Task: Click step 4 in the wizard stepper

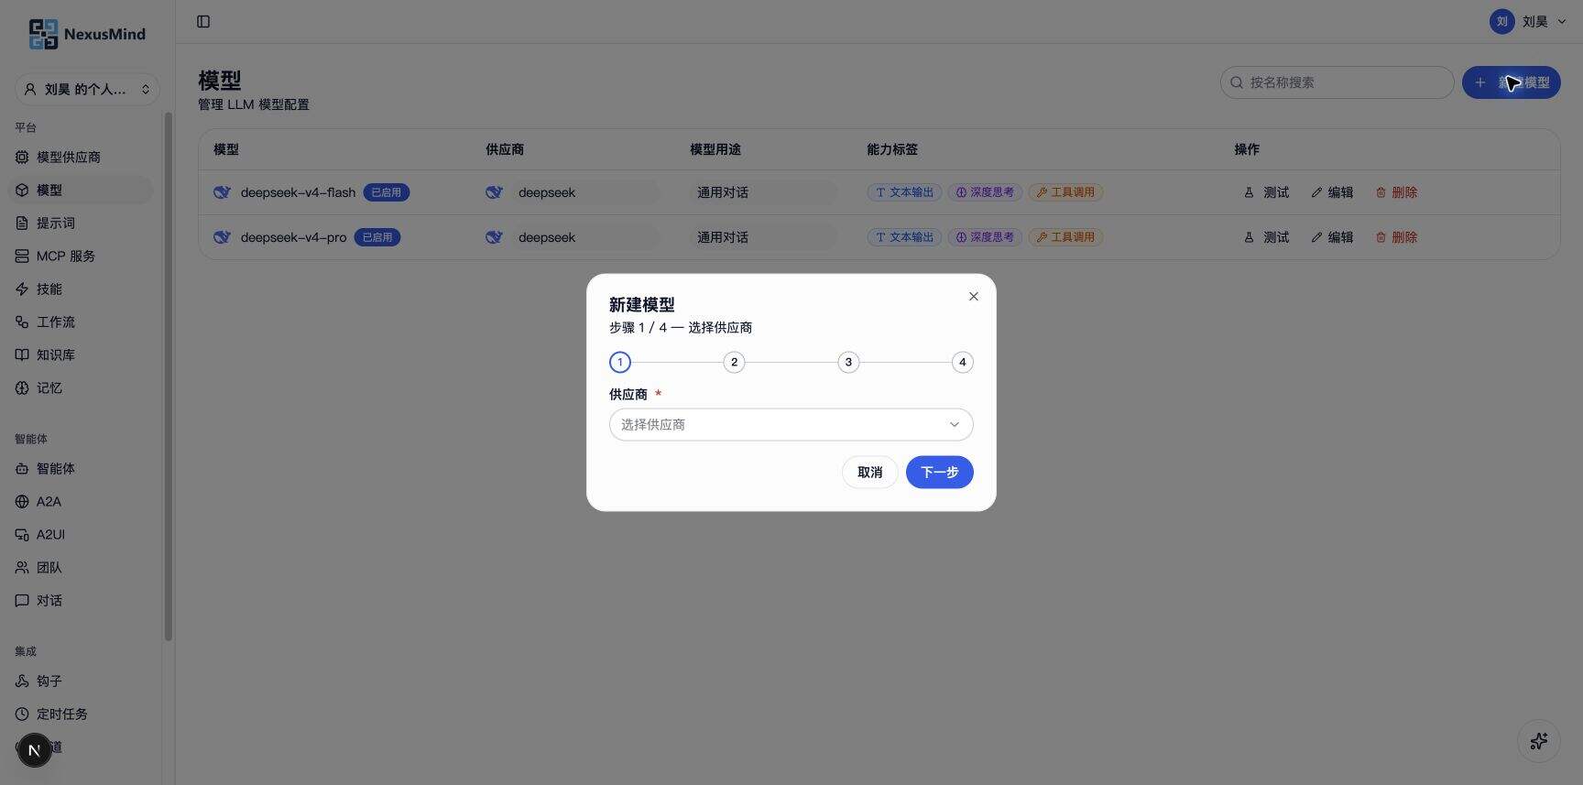Action: point(962,362)
